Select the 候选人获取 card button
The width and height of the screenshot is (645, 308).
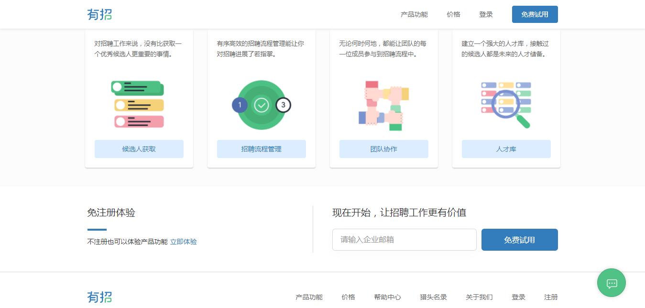[139, 149]
